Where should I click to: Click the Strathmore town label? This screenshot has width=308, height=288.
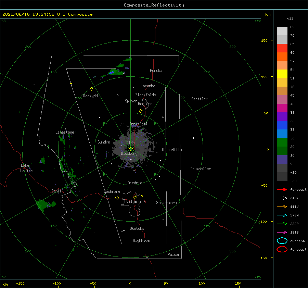pos(166,203)
